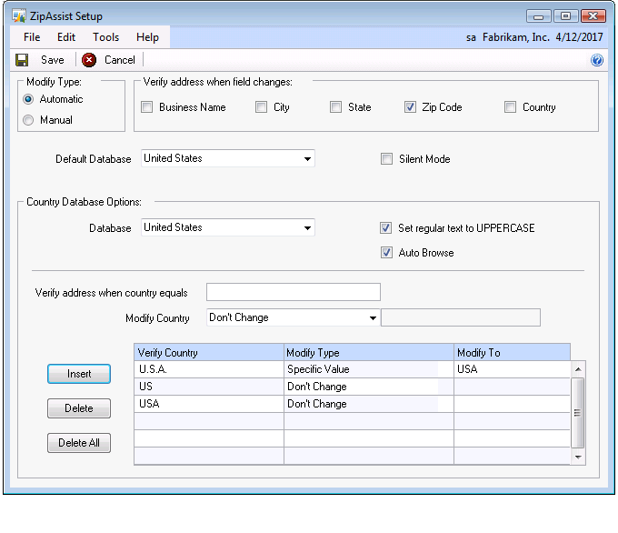Open the Help menu
Viewport: 618px width, 533px height.
pos(148,37)
